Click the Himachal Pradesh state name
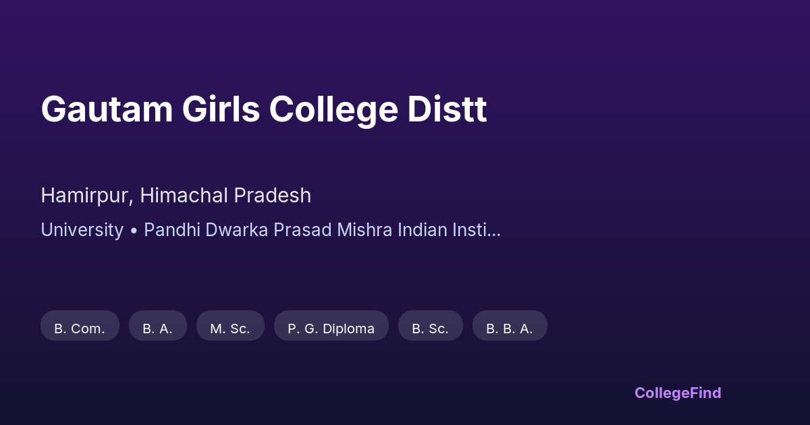The height and width of the screenshot is (425, 810). click(x=225, y=196)
